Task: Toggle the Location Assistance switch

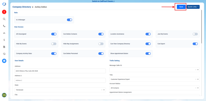Action: point(148,34)
